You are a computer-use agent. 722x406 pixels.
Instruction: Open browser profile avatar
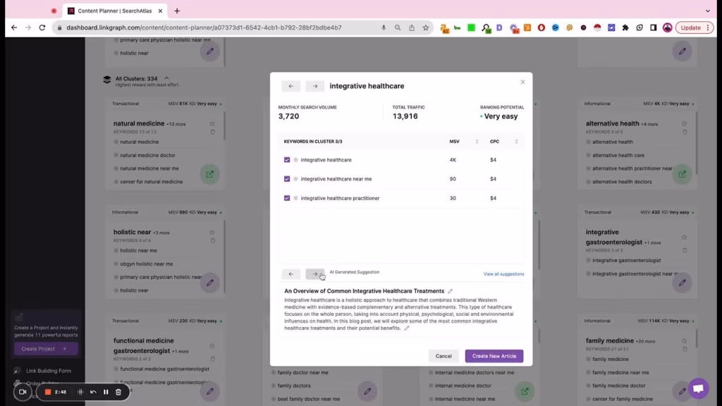[x=667, y=27]
